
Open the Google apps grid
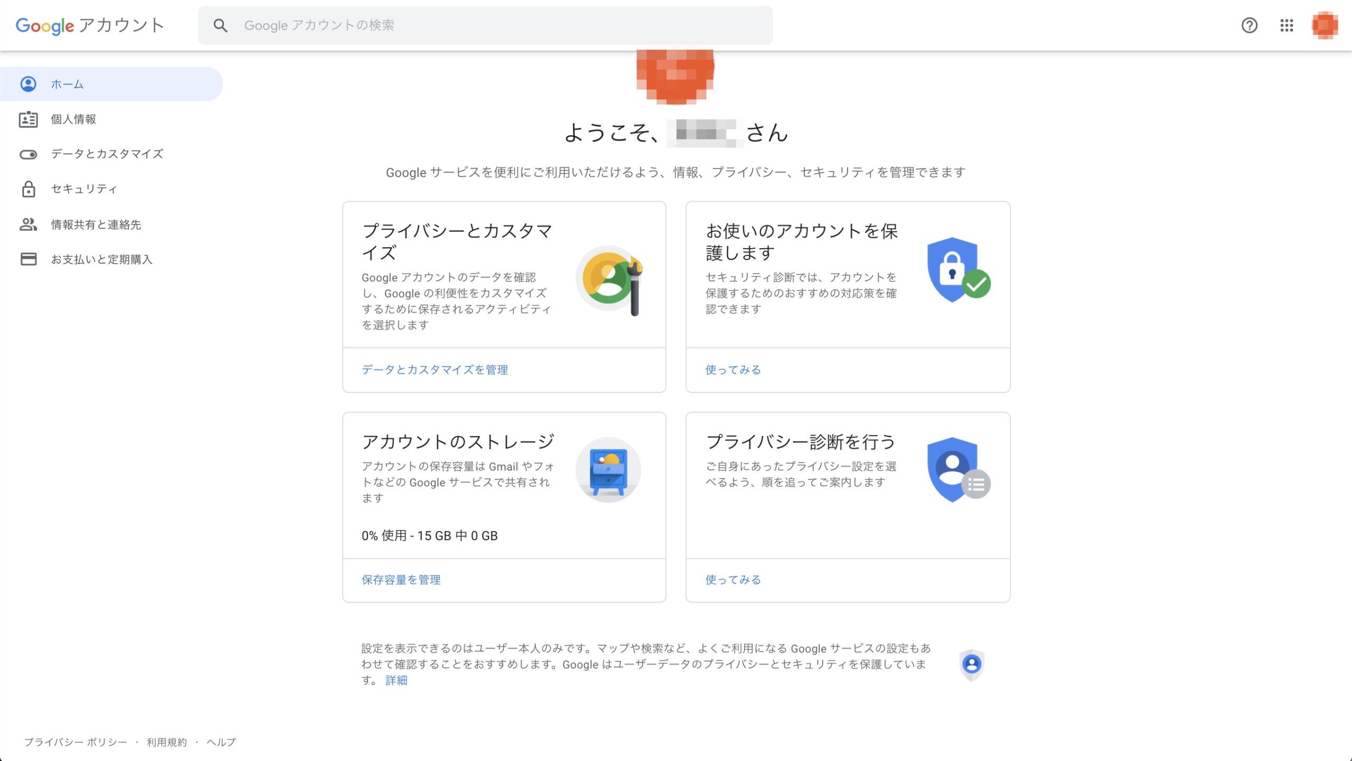pos(1287,25)
